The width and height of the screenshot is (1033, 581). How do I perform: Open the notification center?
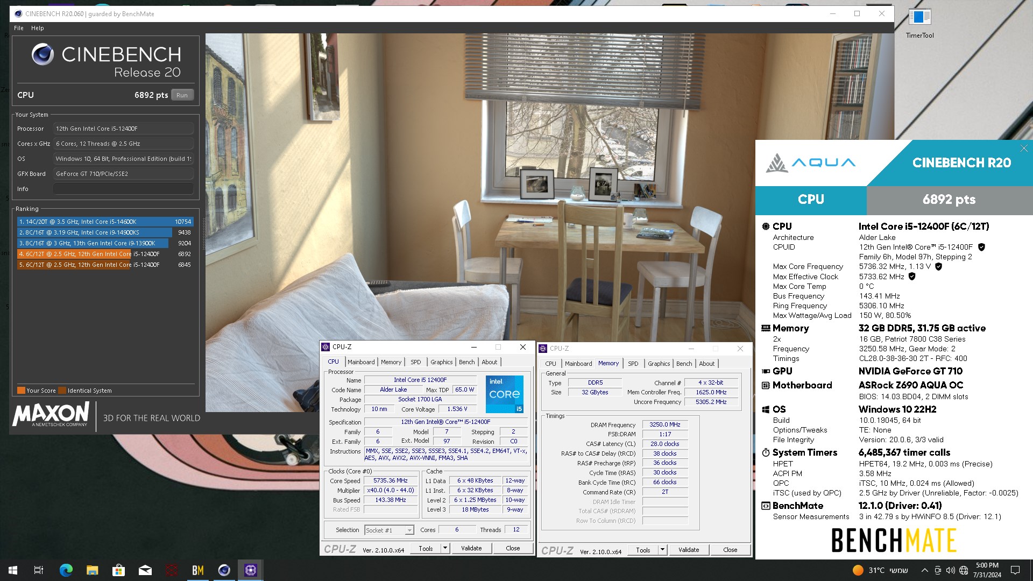[x=1015, y=570]
